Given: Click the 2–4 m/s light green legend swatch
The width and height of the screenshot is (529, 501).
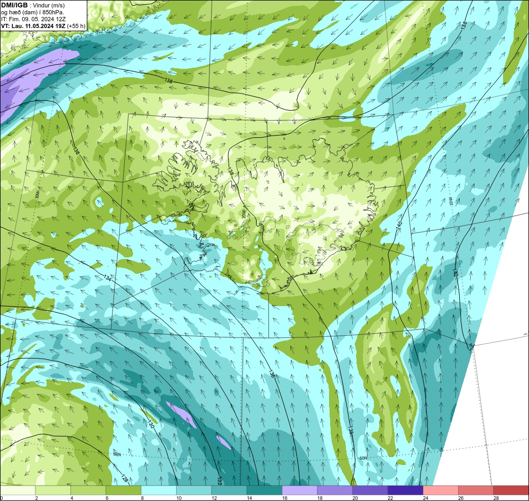Looking at the screenshot, I should (x=53, y=490).
